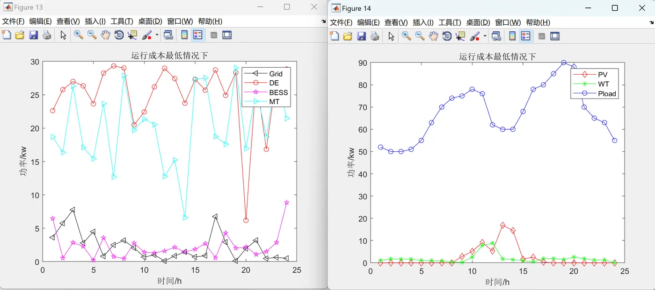Open 桌面(D) menu in Figure 14
Screen dimensions: 655x290
coord(478,22)
